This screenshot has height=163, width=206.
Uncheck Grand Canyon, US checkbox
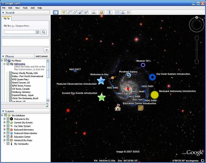click(10, 82)
